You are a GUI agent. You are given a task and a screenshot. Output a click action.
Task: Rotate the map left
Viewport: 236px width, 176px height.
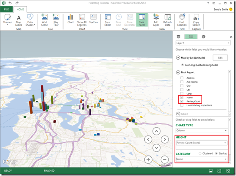(x=148, y=139)
